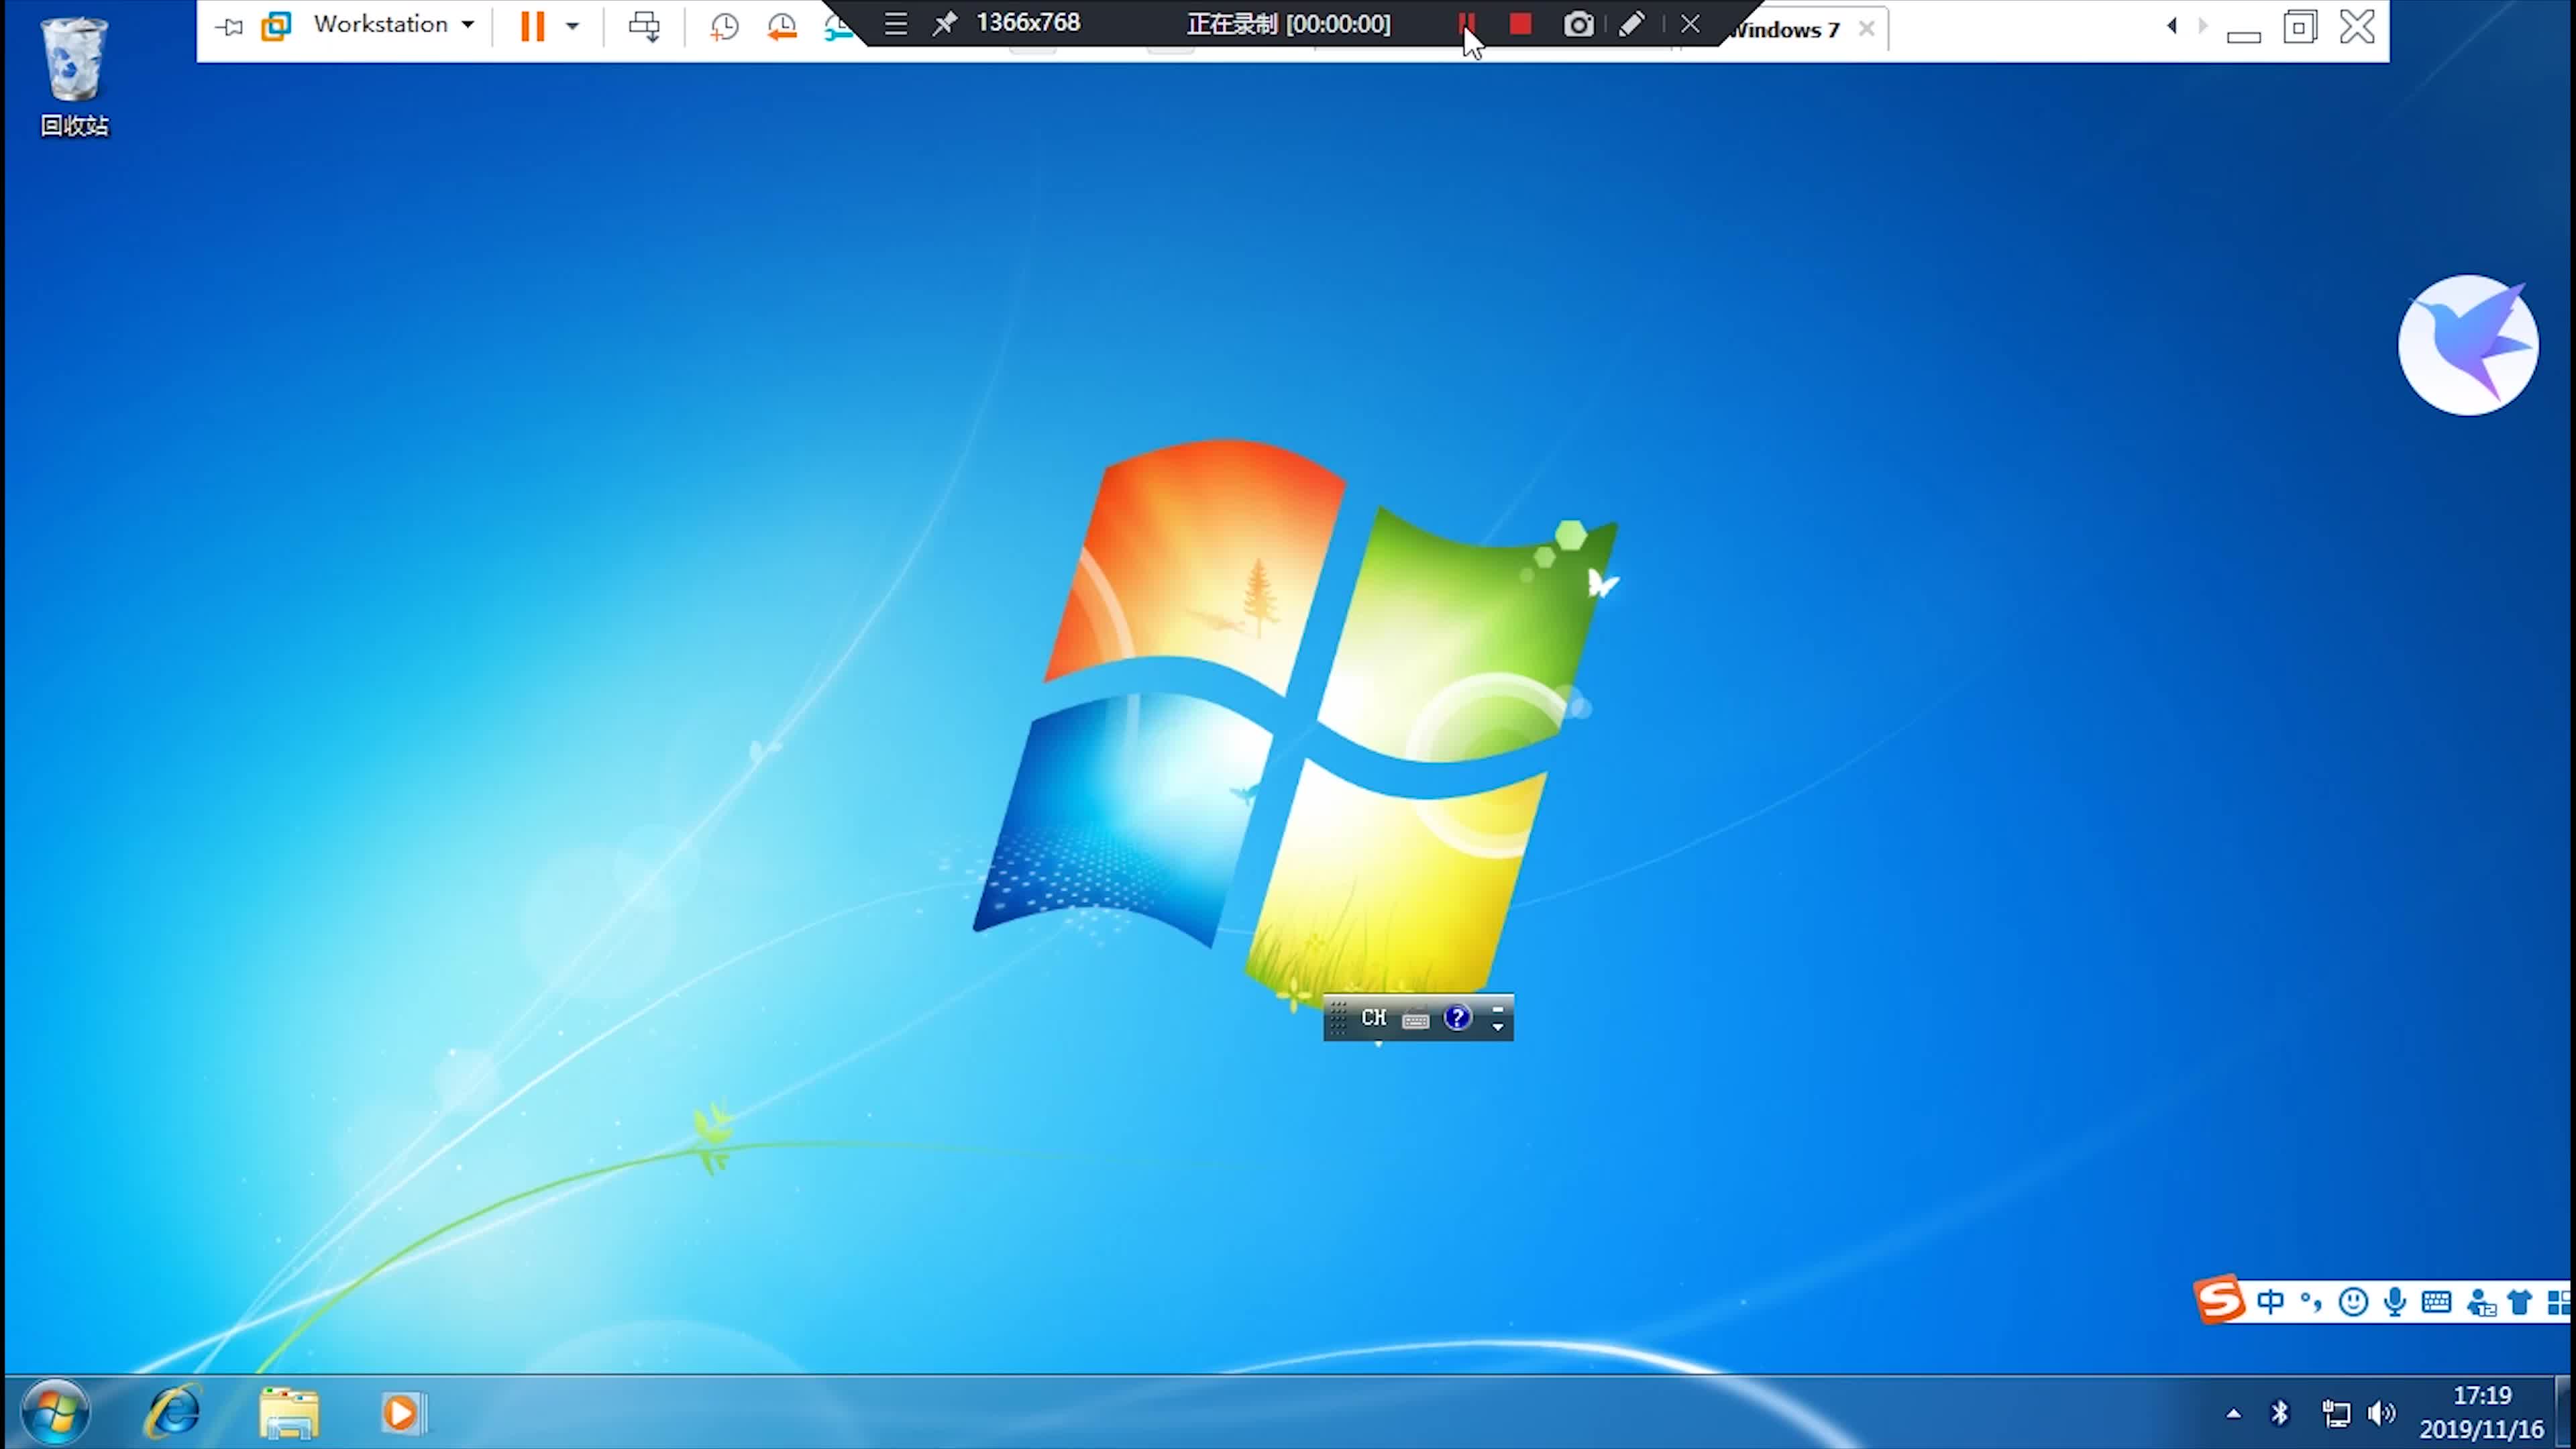
Task: Select the Windows 7 tab label
Action: 1783,28
